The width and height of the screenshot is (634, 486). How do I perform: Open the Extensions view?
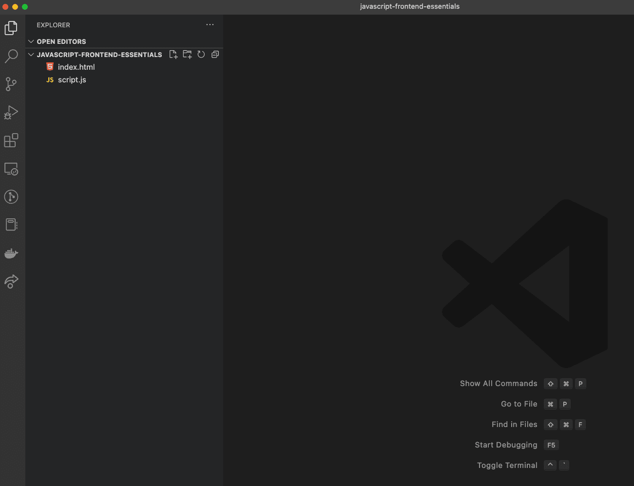click(x=11, y=140)
